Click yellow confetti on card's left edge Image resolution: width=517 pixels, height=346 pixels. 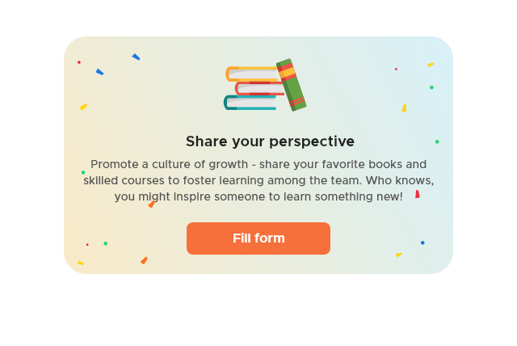(x=83, y=107)
